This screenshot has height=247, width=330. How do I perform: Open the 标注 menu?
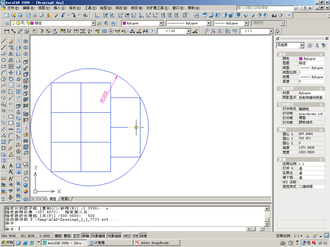point(121,8)
